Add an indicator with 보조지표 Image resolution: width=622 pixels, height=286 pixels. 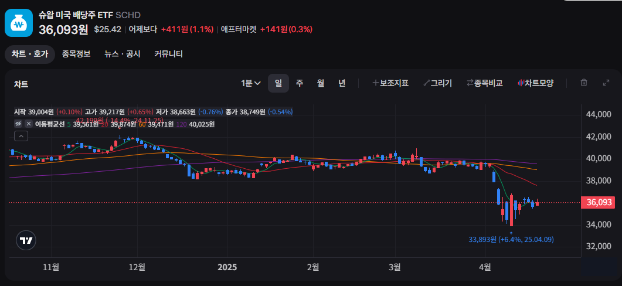pyautogui.click(x=391, y=83)
